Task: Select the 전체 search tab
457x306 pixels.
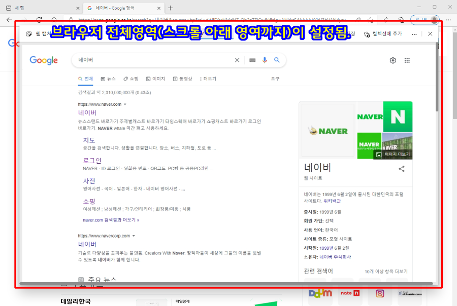Action: (x=85, y=79)
